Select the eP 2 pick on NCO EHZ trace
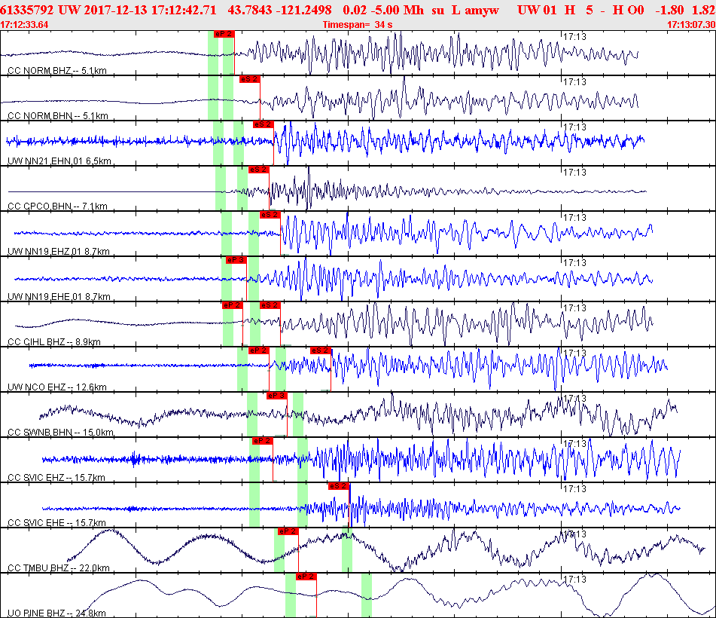This screenshot has width=716, height=618. pyautogui.click(x=258, y=350)
